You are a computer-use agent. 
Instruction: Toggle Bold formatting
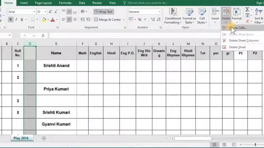coord(10,19)
